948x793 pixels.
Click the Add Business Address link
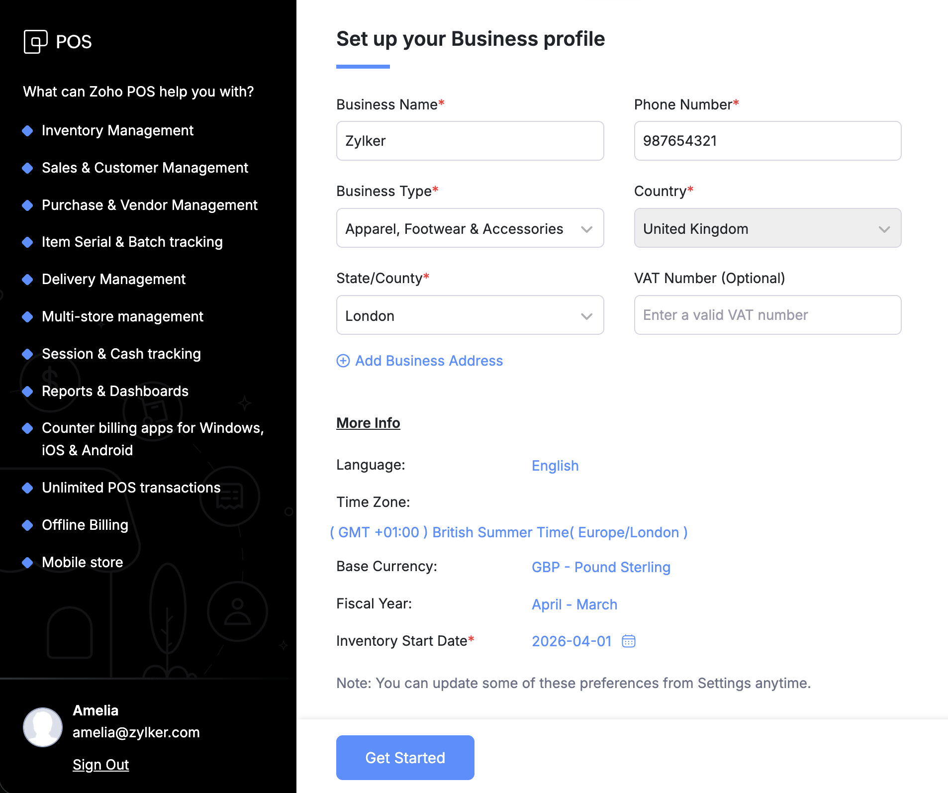[429, 361]
